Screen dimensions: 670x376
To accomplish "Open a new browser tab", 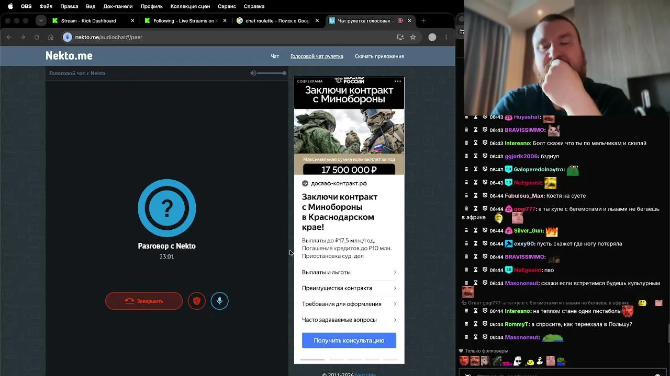I will tap(423, 21).
